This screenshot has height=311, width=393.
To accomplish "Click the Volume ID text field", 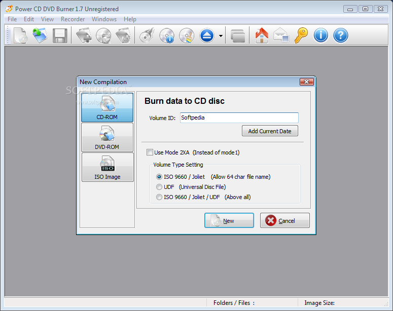I will pos(239,118).
